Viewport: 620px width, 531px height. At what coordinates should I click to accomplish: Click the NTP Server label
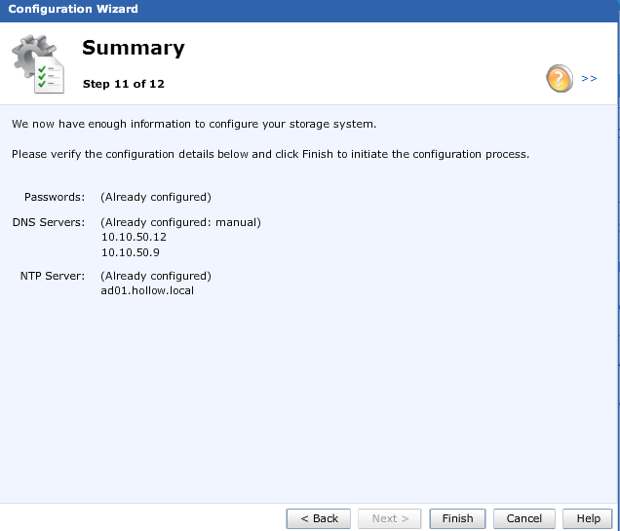(53, 276)
